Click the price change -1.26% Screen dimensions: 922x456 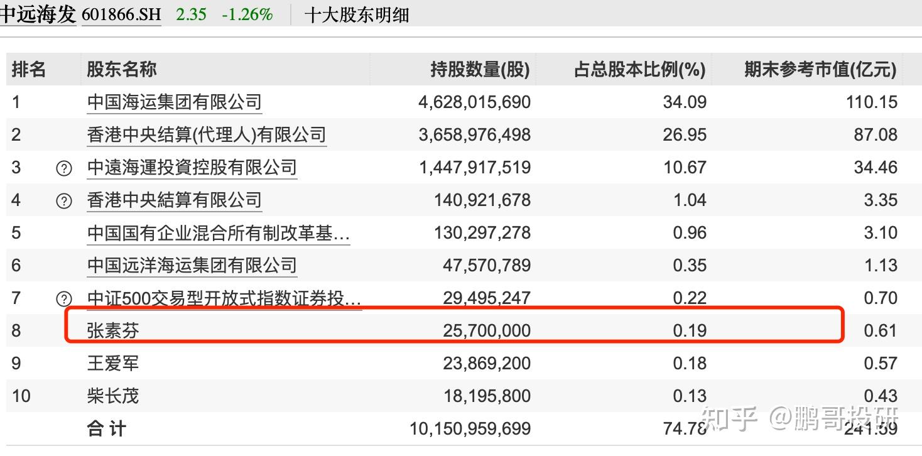247,14
